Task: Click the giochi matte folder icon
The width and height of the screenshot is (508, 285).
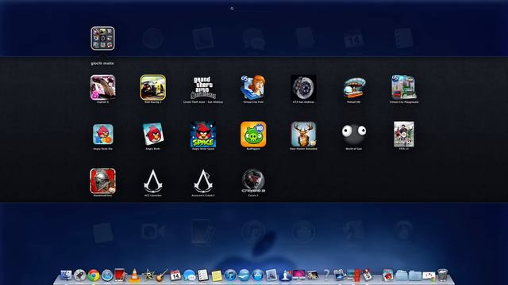Action: coord(102,38)
